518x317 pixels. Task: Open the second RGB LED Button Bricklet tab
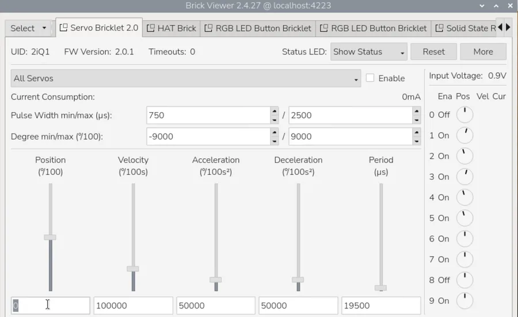click(x=374, y=28)
